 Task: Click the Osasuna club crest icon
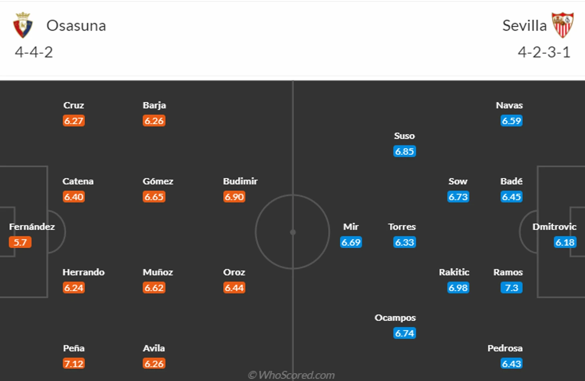pos(23,25)
